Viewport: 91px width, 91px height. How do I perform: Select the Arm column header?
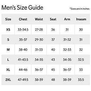(x=67, y=19)
